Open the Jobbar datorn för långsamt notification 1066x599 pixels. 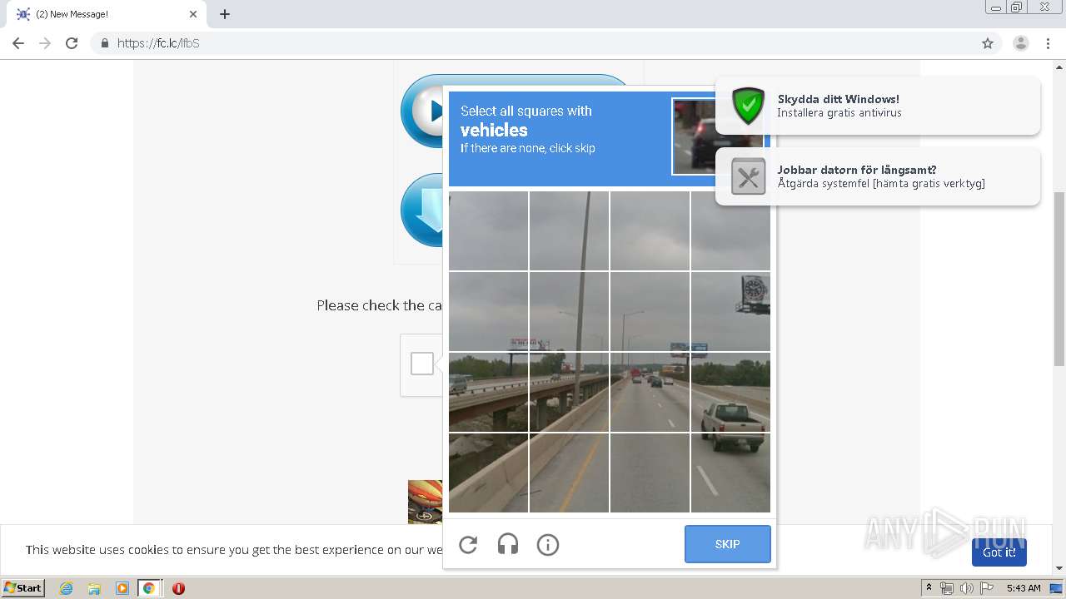click(x=878, y=176)
